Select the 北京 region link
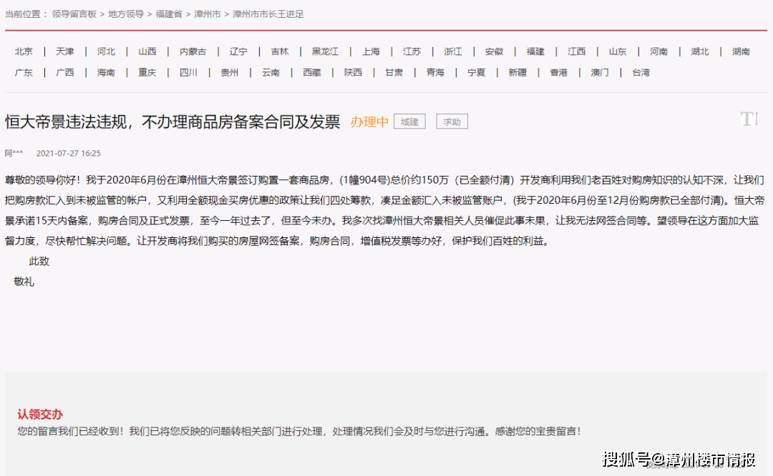773x476 pixels. pyautogui.click(x=24, y=51)
